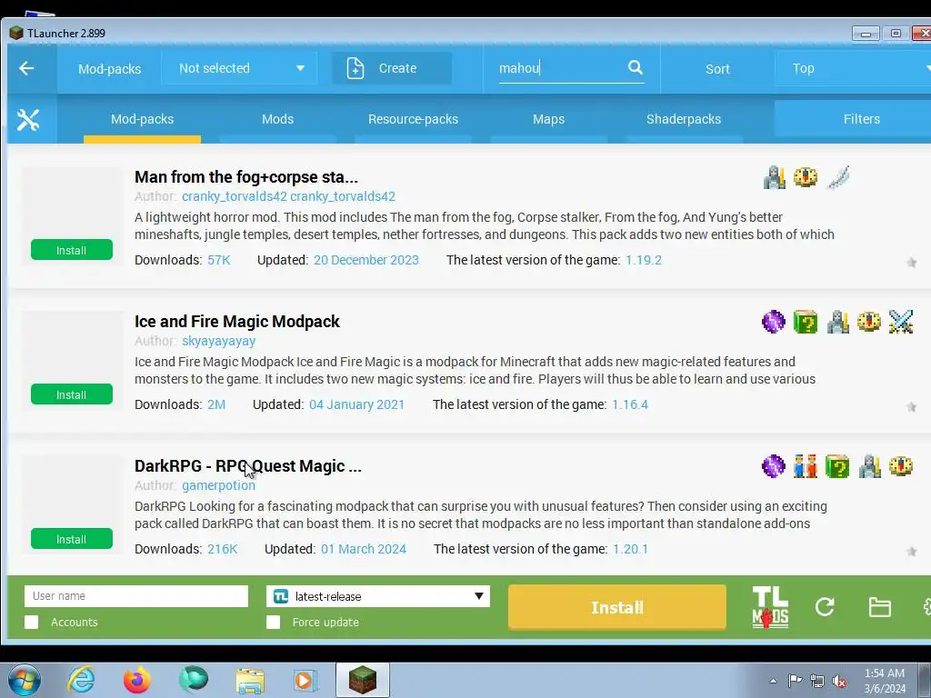The height and width of the screenshot is (698, 931).
Task: Open Man from the fog+corpse sta... title
Action: pyautogui.click(x=245, y=177)
